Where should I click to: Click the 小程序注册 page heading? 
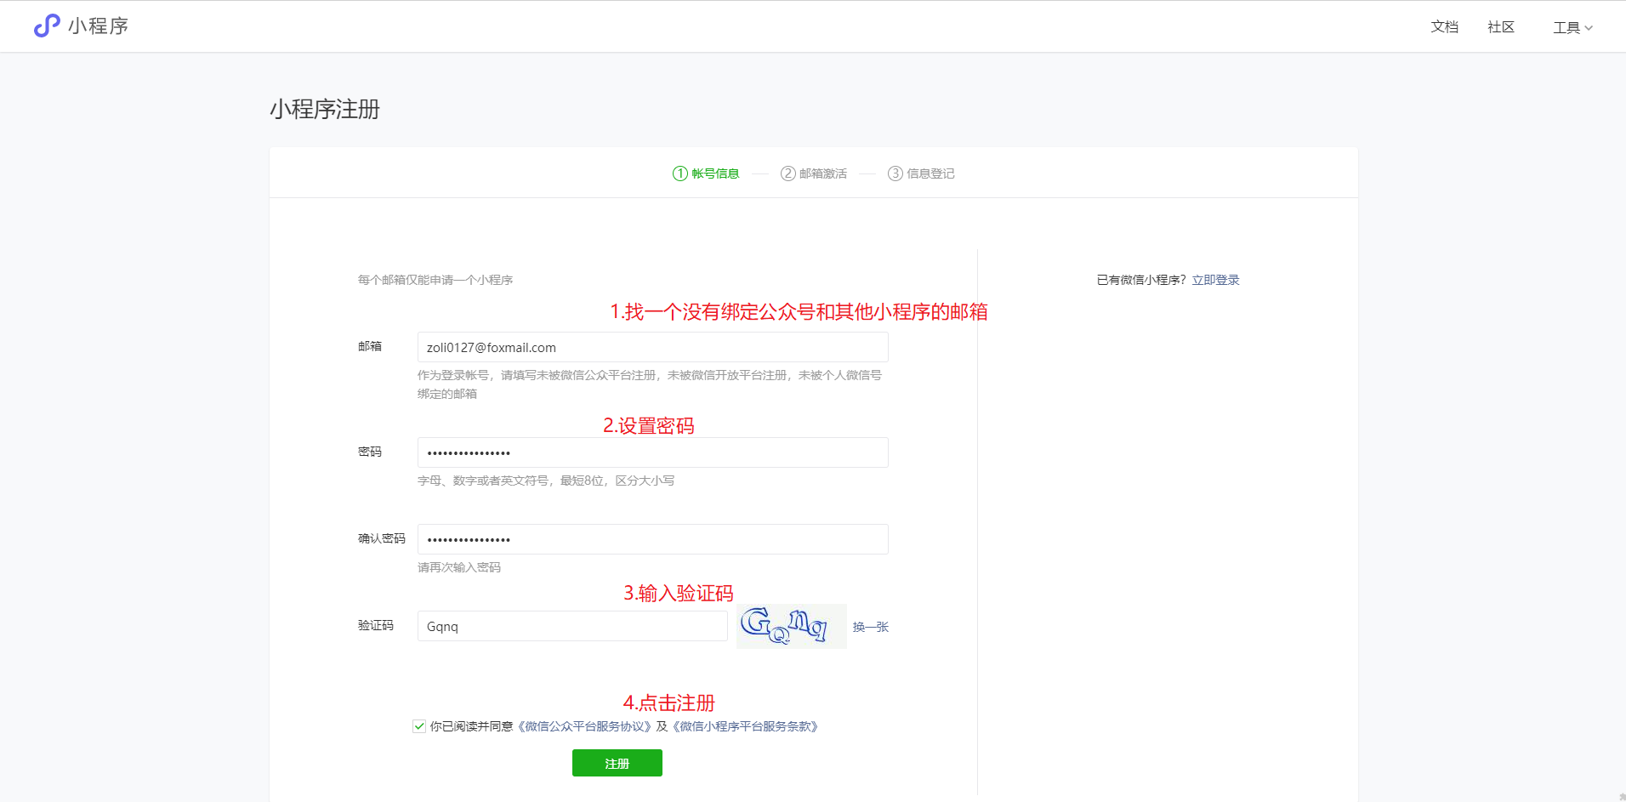pos(325,109)
